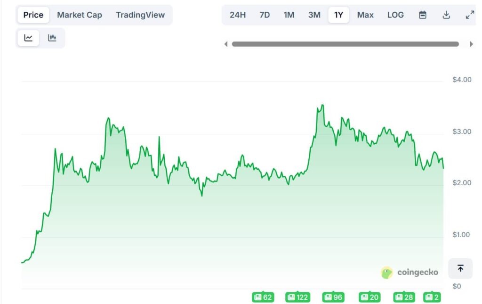Show the Max time range
This screenshot has width=482, height=304.
tap(365, 15)
